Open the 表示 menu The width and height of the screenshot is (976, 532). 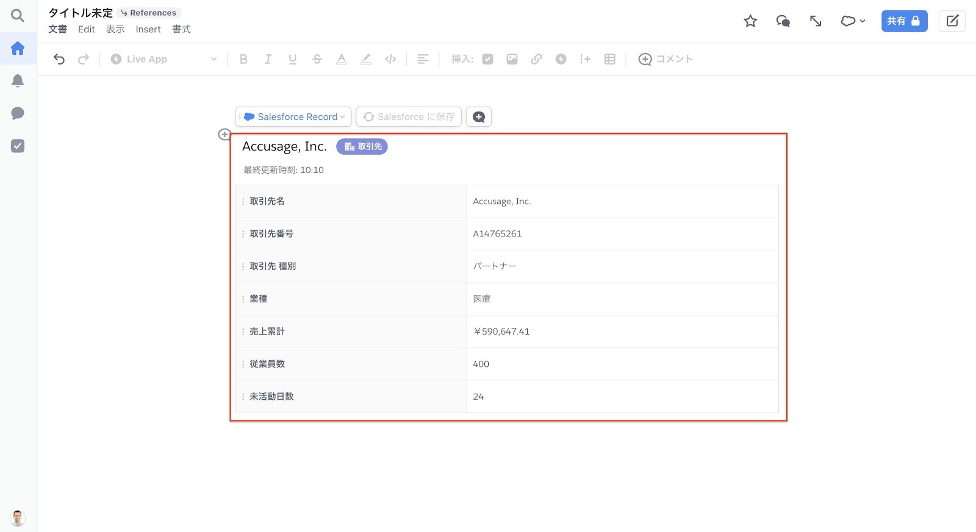tap(115, 29)
